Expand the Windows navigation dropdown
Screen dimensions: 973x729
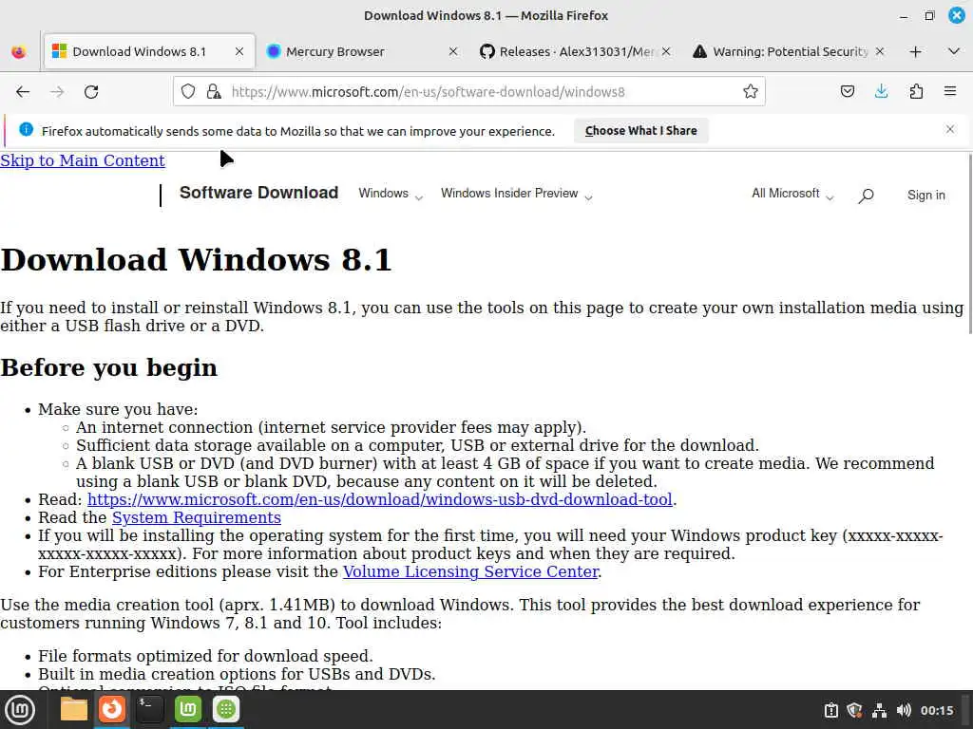391,194
